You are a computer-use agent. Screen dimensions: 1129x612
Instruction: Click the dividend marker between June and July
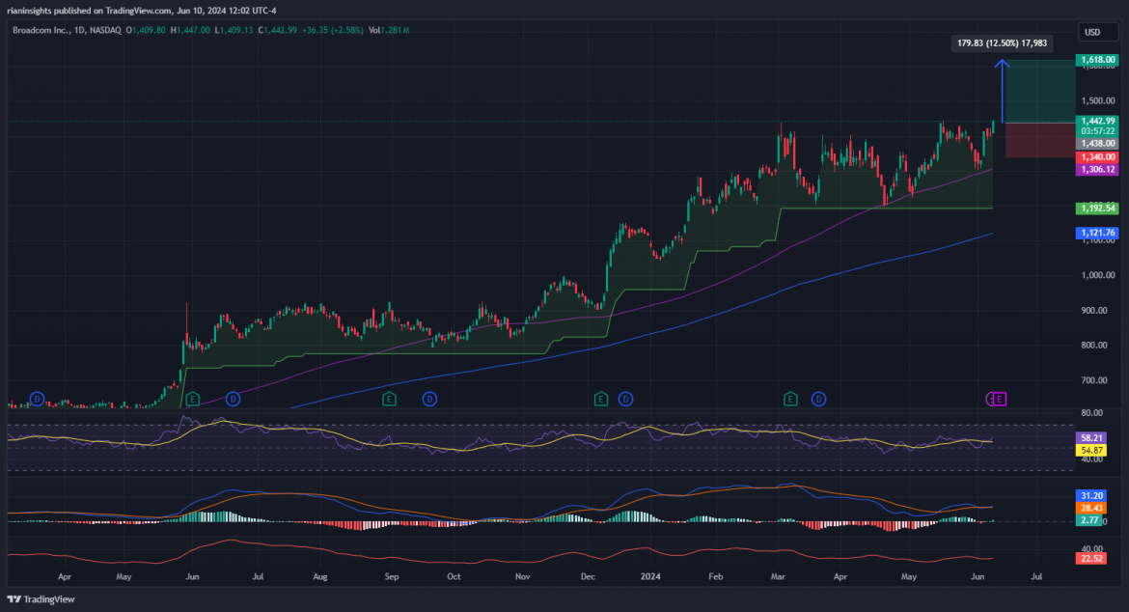pyautogui.click(x=233, y=399)
